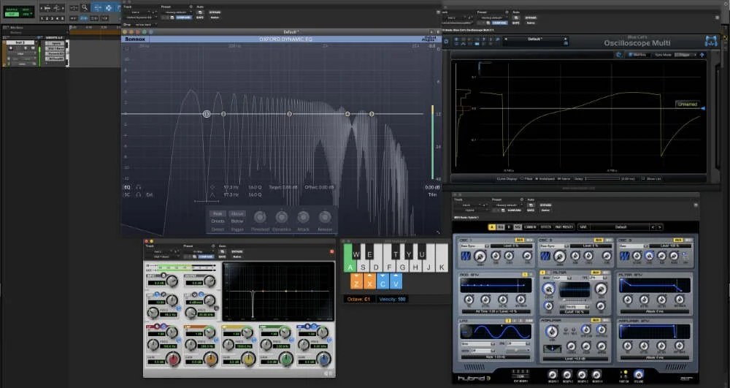Image resolution: width=730 pixels, height=388 pixels.
Task: Click the blue V velocity-up key
Action: 395,281
